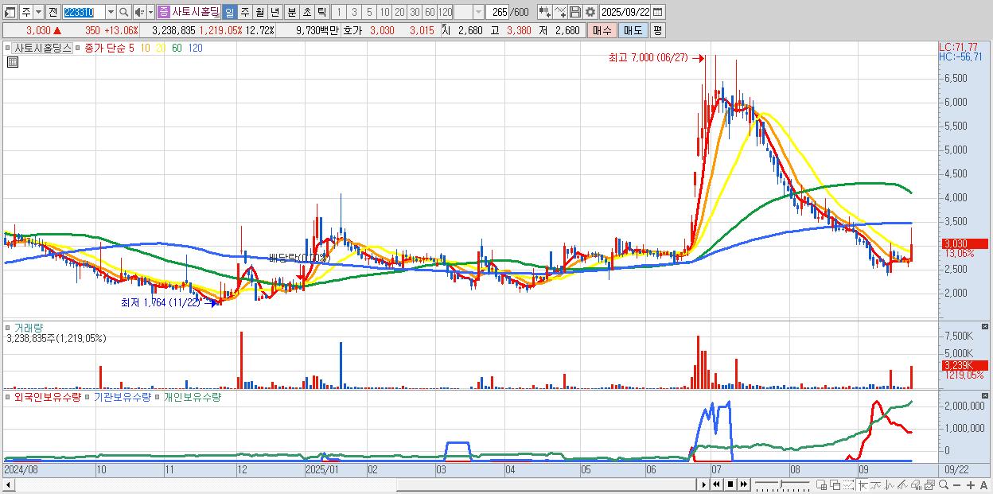Screen dimensions: 993x494
Task: Switch chart to 틱 tick period
Action: click(321, 12)
